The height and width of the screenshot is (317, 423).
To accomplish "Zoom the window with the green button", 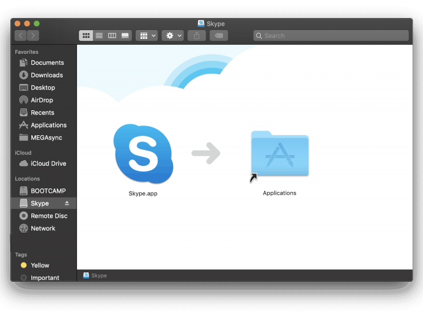I will 37,24.
